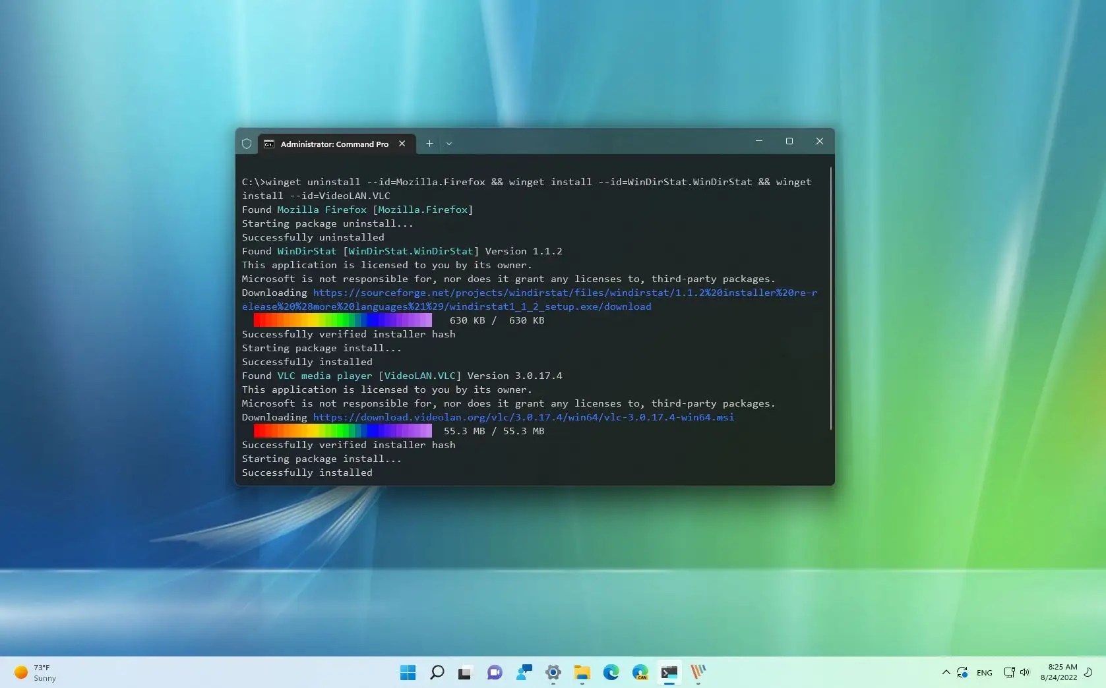The height and width of the screenshot is (688, 1106).
Task: Open Microsoft Edge from the taskbar
Action: [x=611, y=673]
